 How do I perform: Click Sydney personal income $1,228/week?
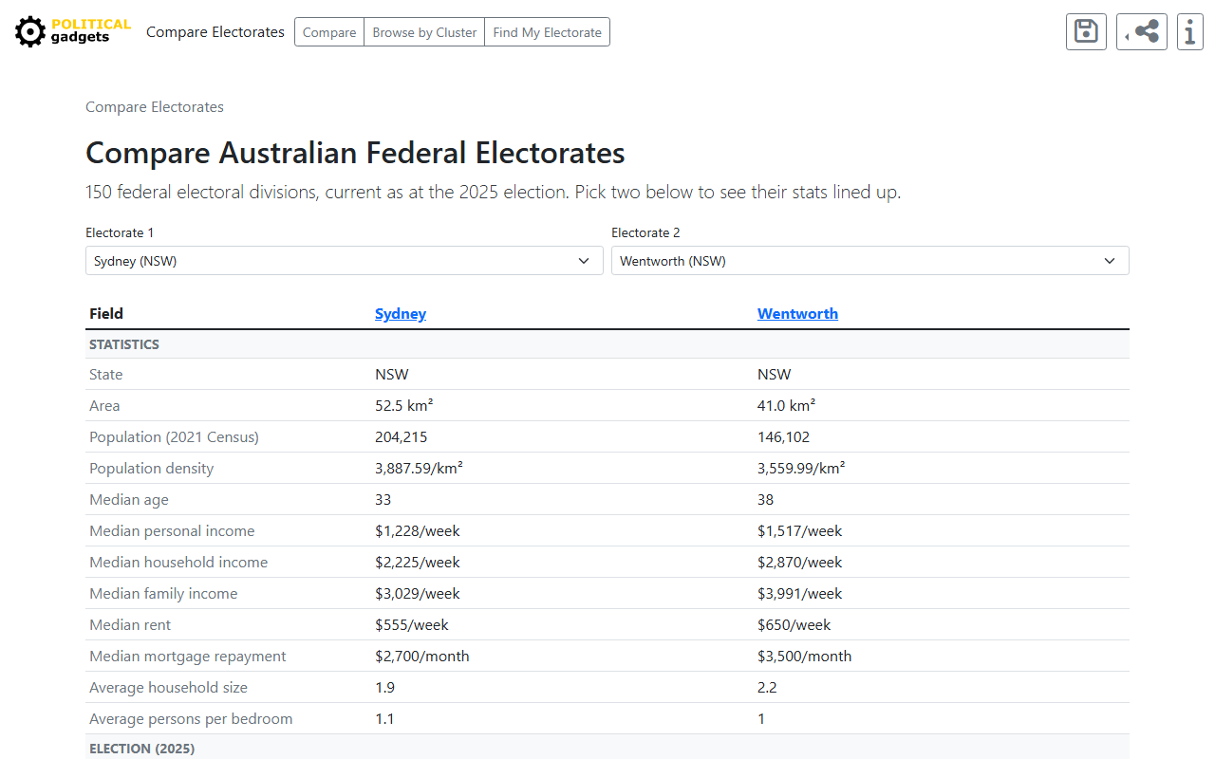click(x=418, y=531)
